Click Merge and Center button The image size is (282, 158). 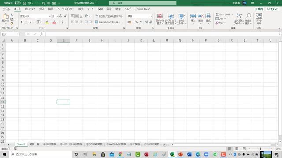click(108, 22)
